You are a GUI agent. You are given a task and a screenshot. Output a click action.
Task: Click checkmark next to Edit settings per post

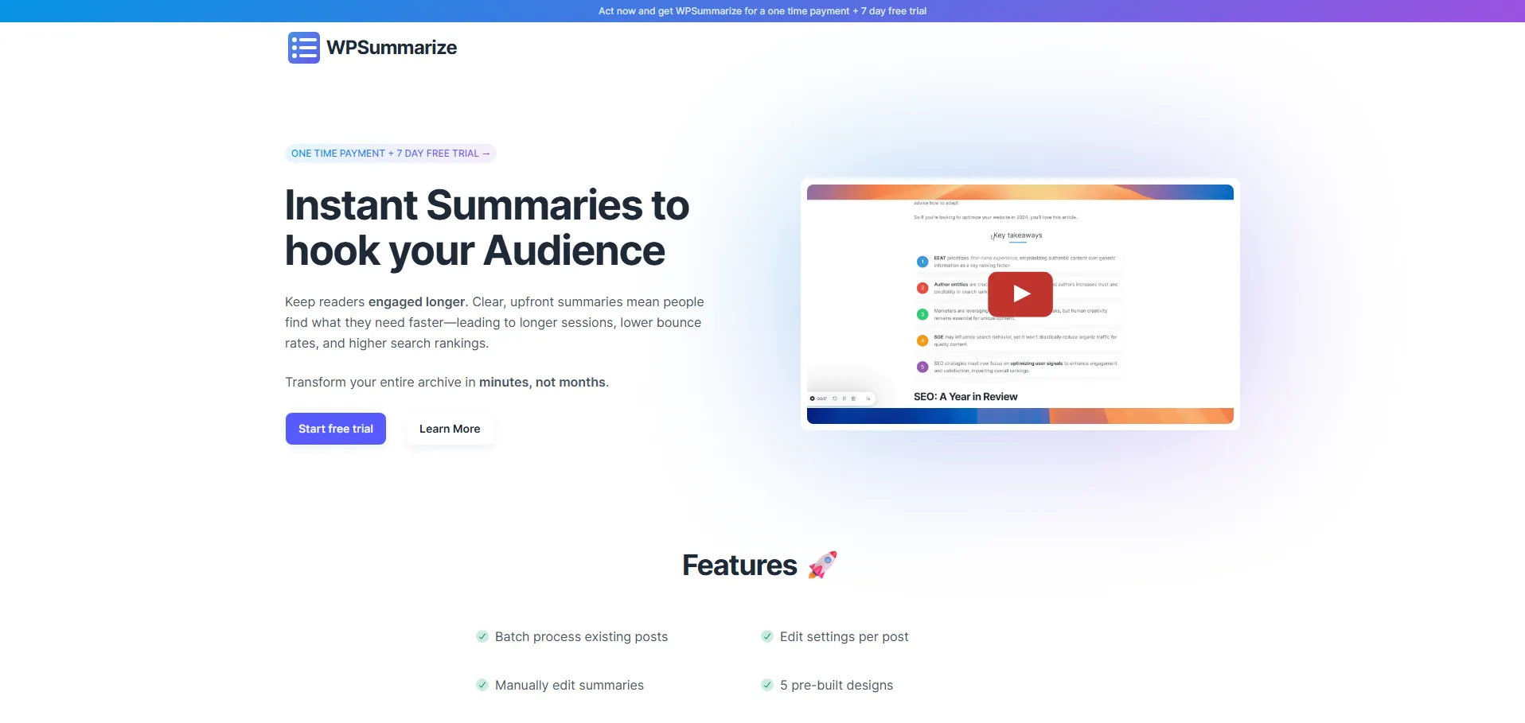767,636
